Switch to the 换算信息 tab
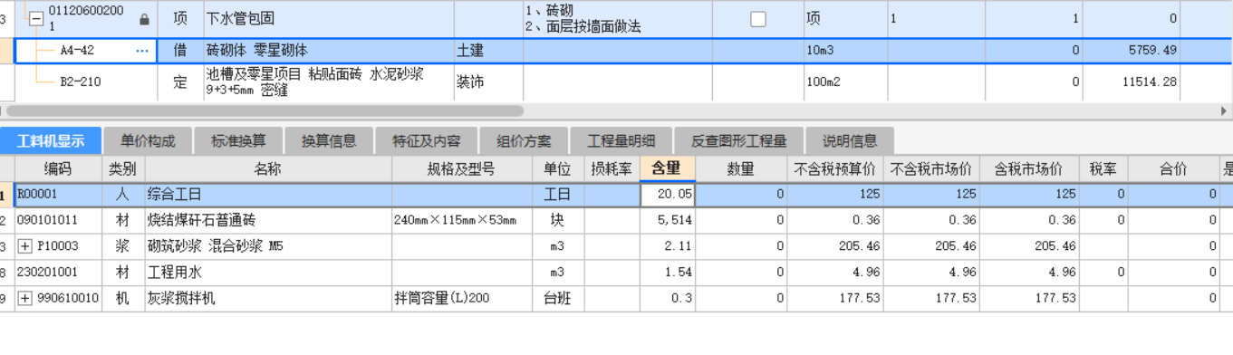The height and width of the screenshot is (355, 1233). (329, 141)
